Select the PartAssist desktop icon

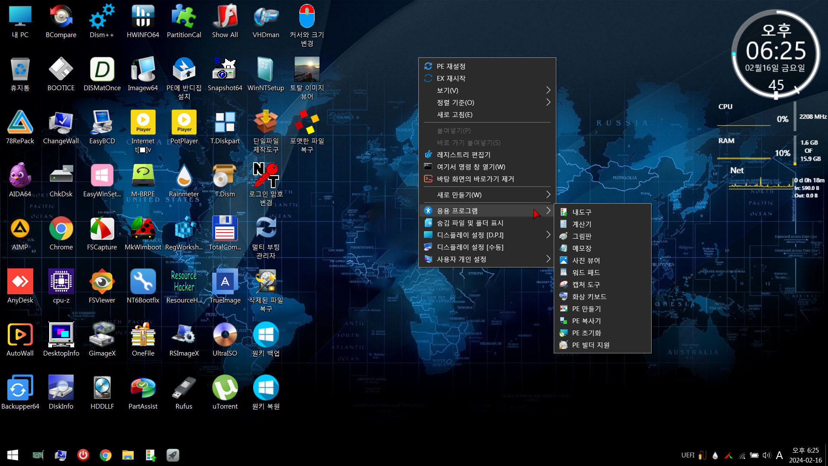point(143,393)
